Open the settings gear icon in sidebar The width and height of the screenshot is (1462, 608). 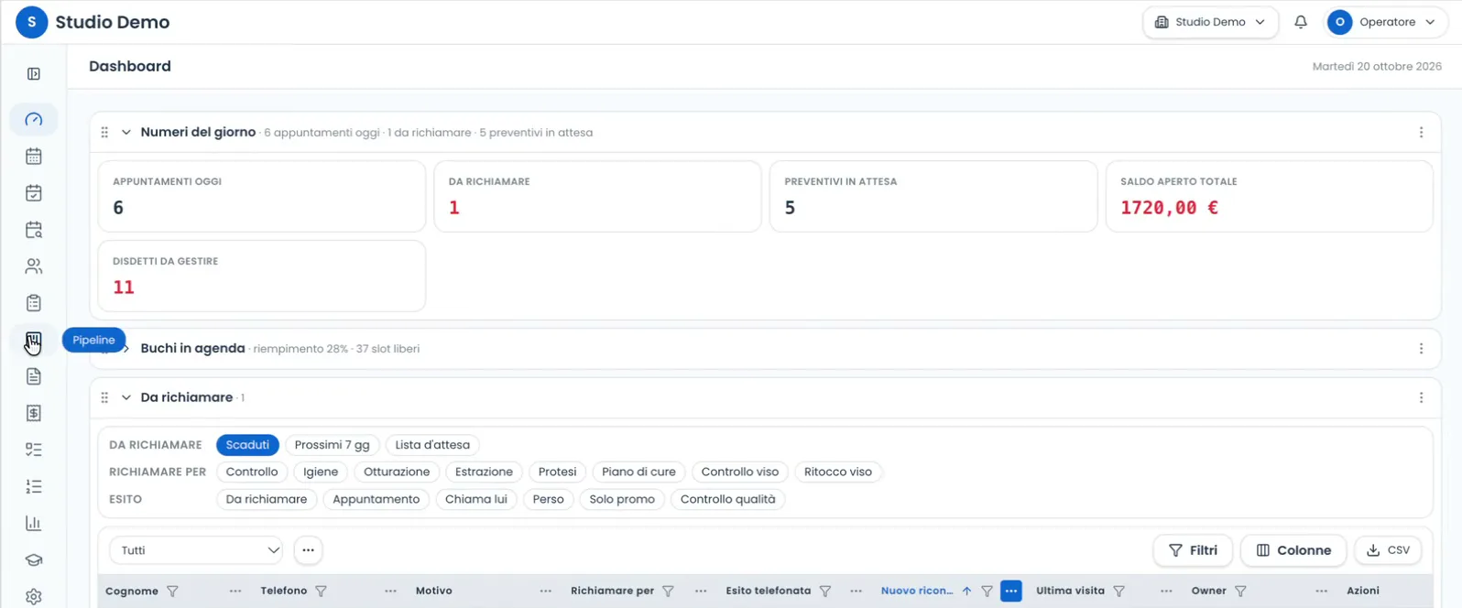[34, 596]
